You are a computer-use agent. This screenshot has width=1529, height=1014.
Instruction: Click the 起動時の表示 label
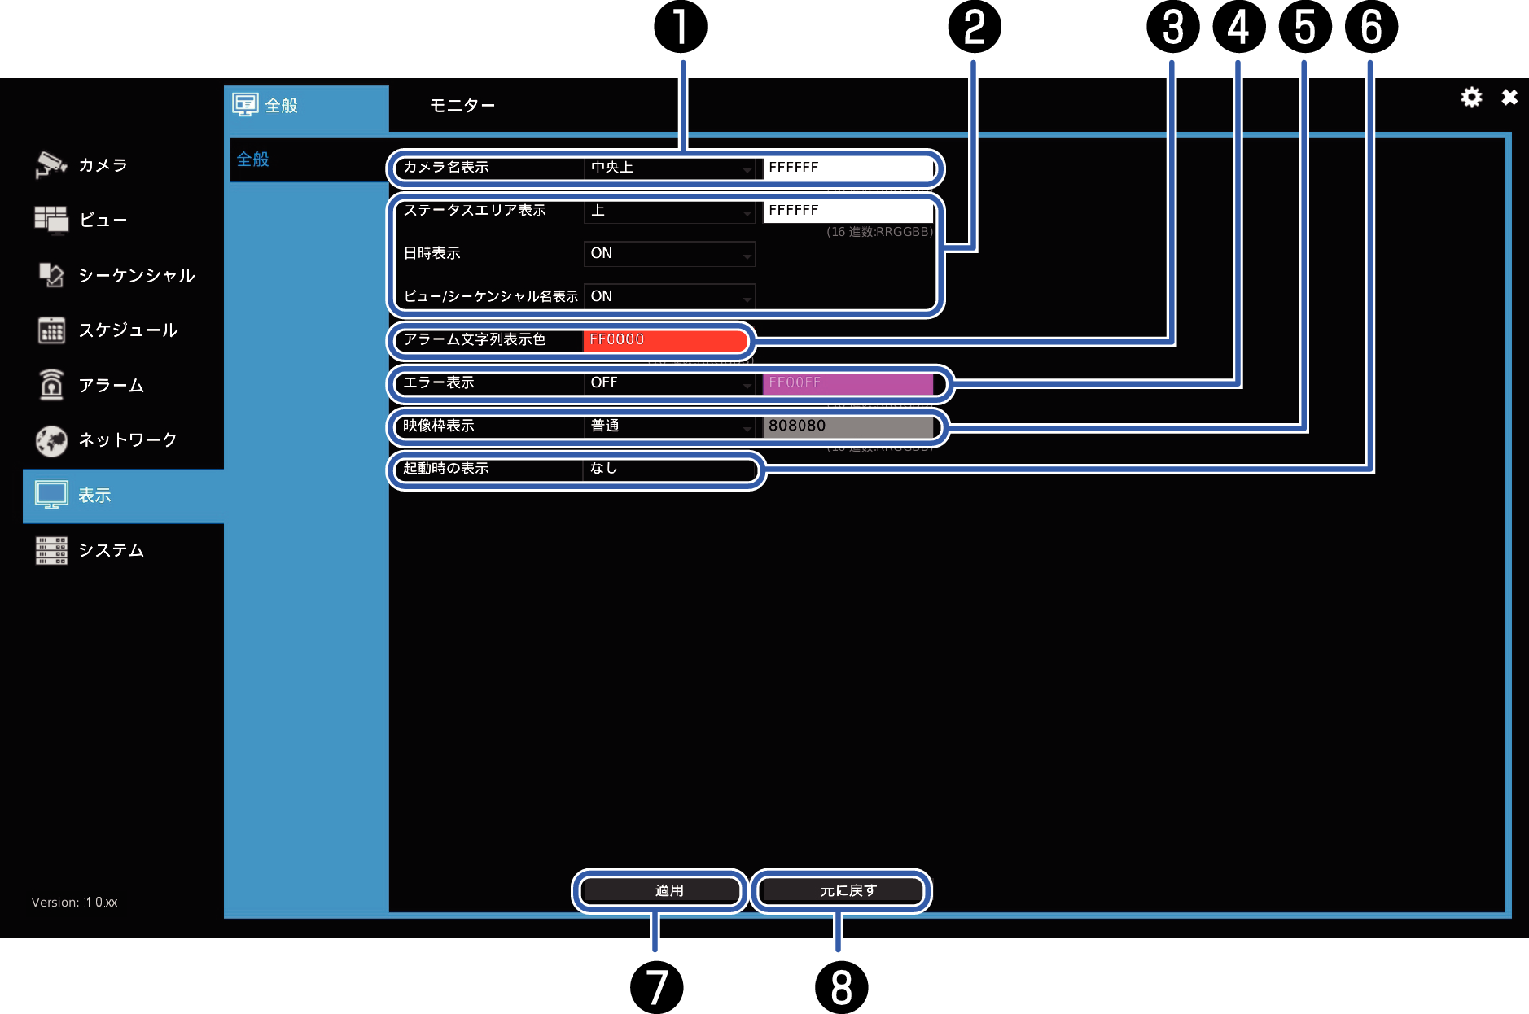point(446,468)
